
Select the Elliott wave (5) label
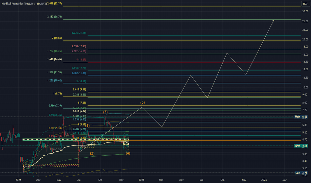tap(142, 102)
